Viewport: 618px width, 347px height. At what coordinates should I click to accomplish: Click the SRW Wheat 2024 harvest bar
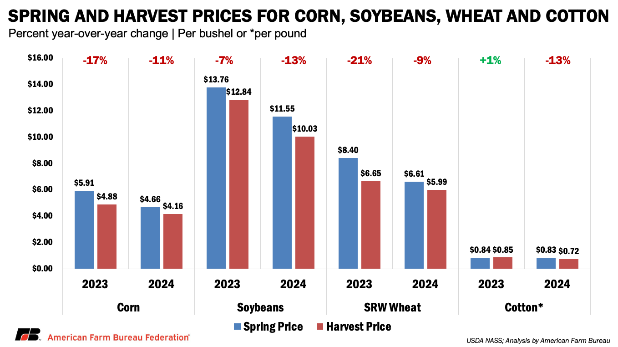coord(437,229)
